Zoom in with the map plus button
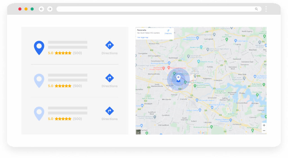Viewport: 288px width, 158px height. pyautogui.click(x=264, y=125)
